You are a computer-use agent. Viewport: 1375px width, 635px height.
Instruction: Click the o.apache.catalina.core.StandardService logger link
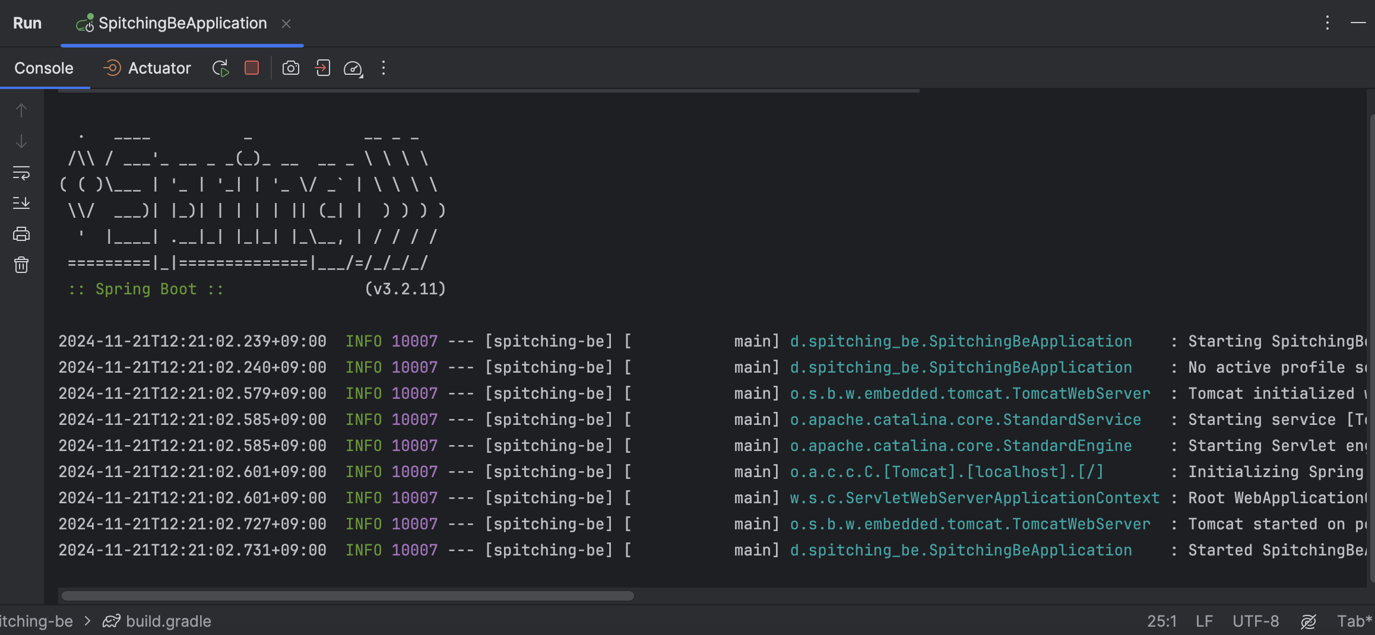[965, 420]
